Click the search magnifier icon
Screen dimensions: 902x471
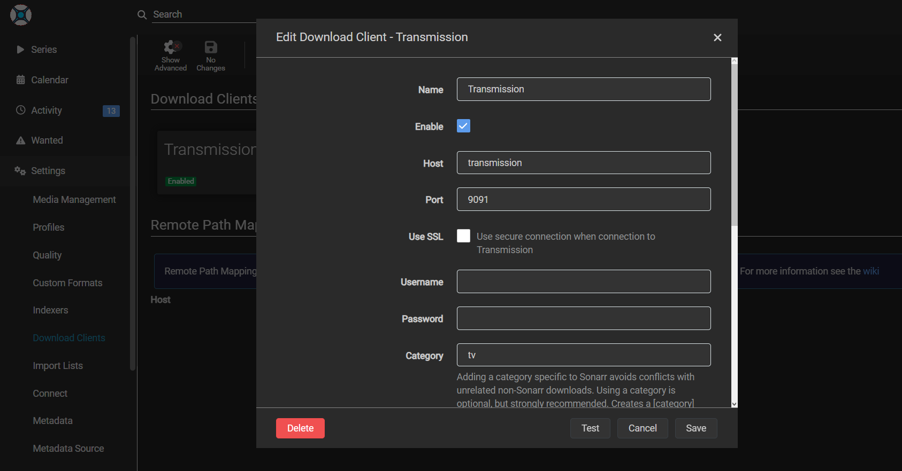(x=142, y=15)
